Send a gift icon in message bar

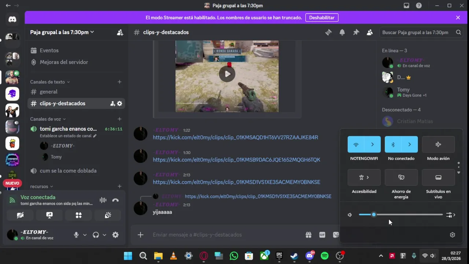pyautogui.click(x=309, y=235)
